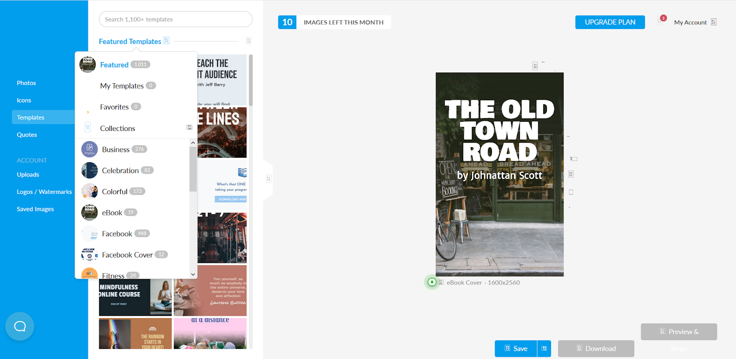Click the icon left of Collections
The width and height of the screenshot is (736, 359).
coord(88,127)
